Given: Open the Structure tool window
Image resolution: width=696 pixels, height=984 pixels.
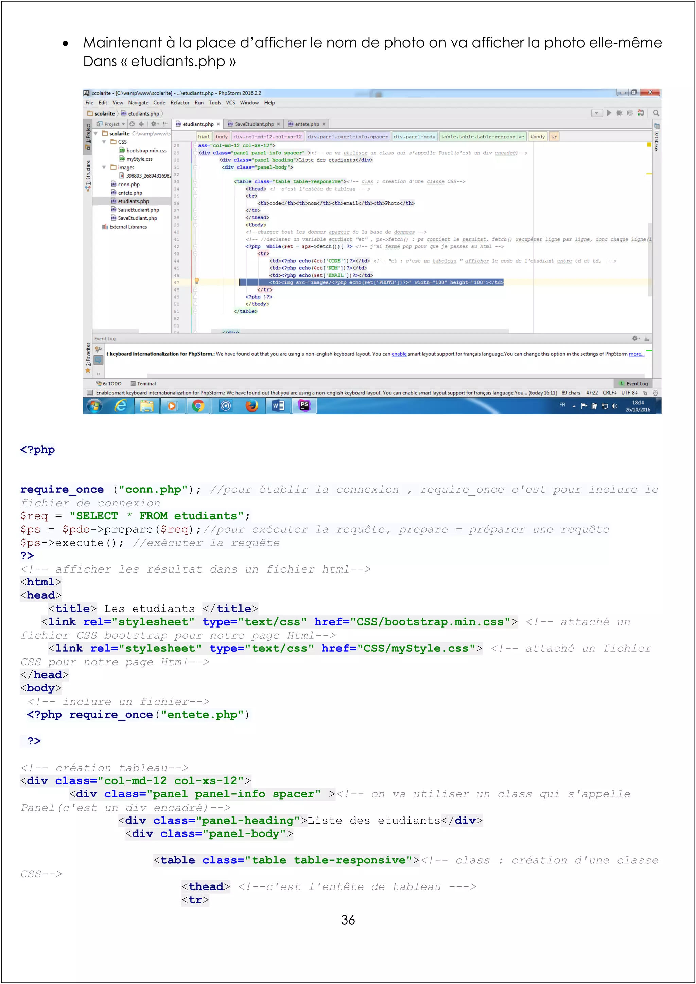Looking at the screenshot, I should pos(88,176).
